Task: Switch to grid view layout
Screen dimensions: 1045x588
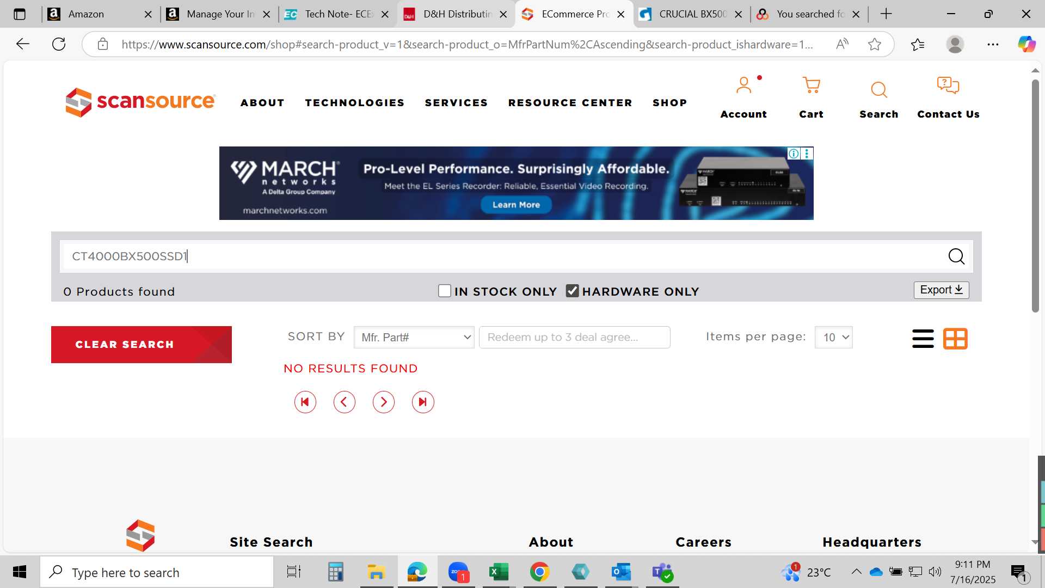Action: 955,339
